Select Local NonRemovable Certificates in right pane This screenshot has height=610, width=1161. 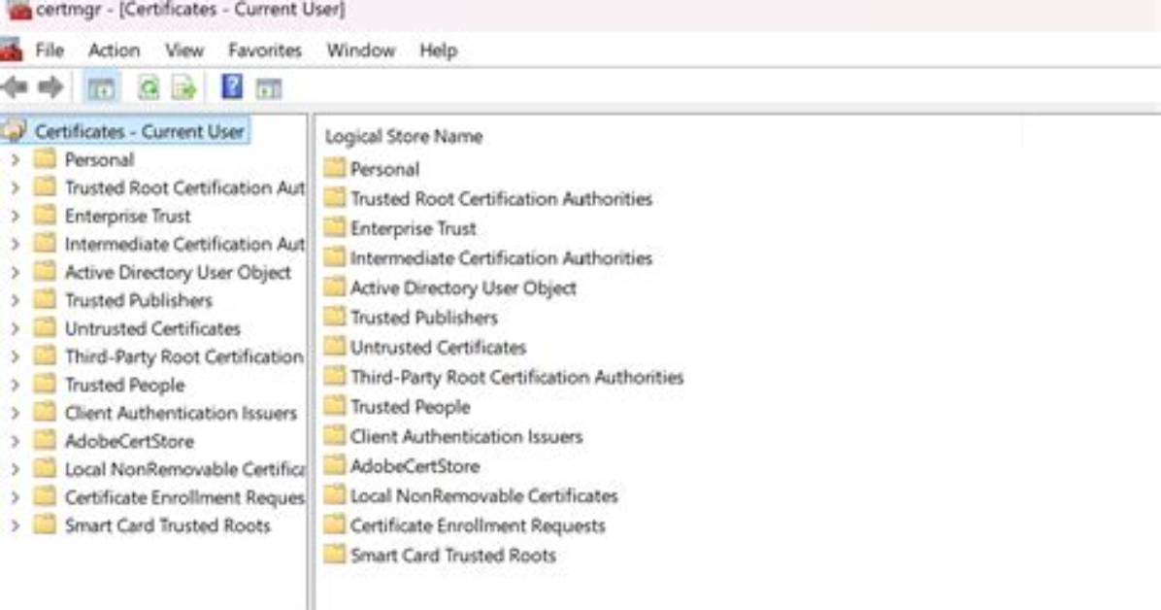(x=484, y=495)
